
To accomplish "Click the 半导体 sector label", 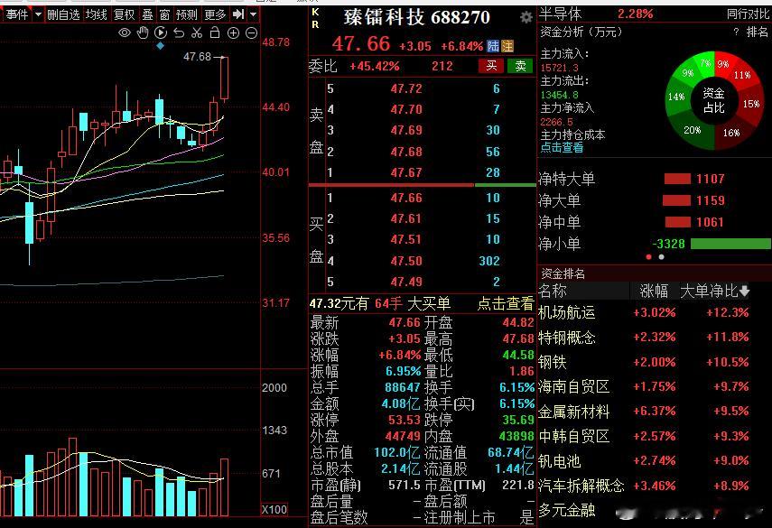I will click(x=561, y=14).
